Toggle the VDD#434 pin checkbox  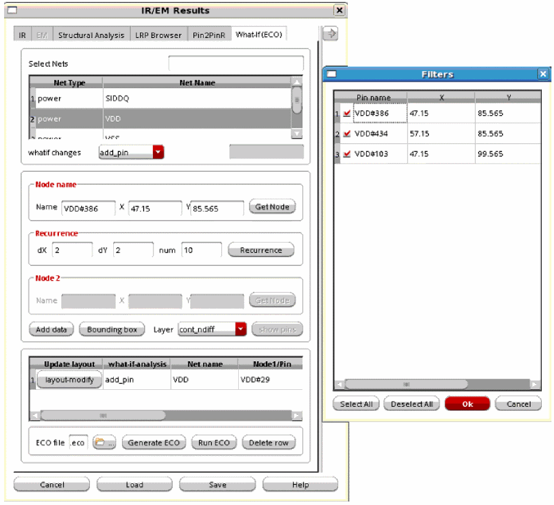[347, 134]
